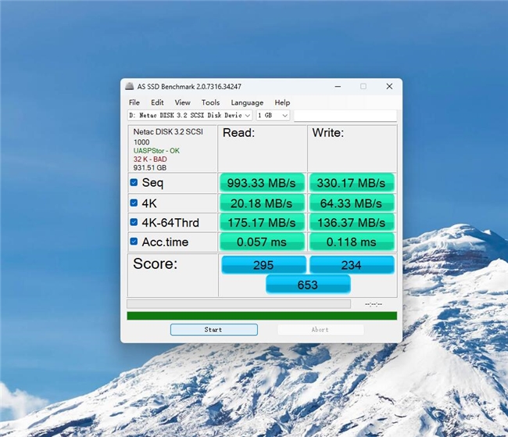Open the View menu

[182, 102]
